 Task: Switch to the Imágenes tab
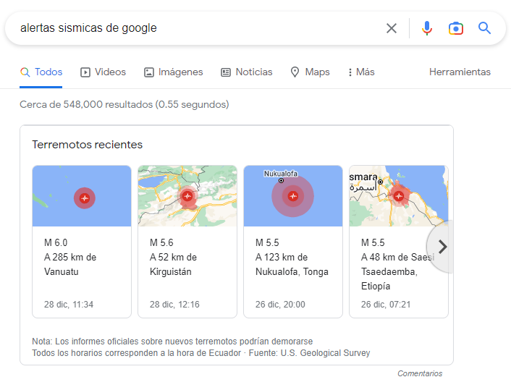click(x=174, y=72)
